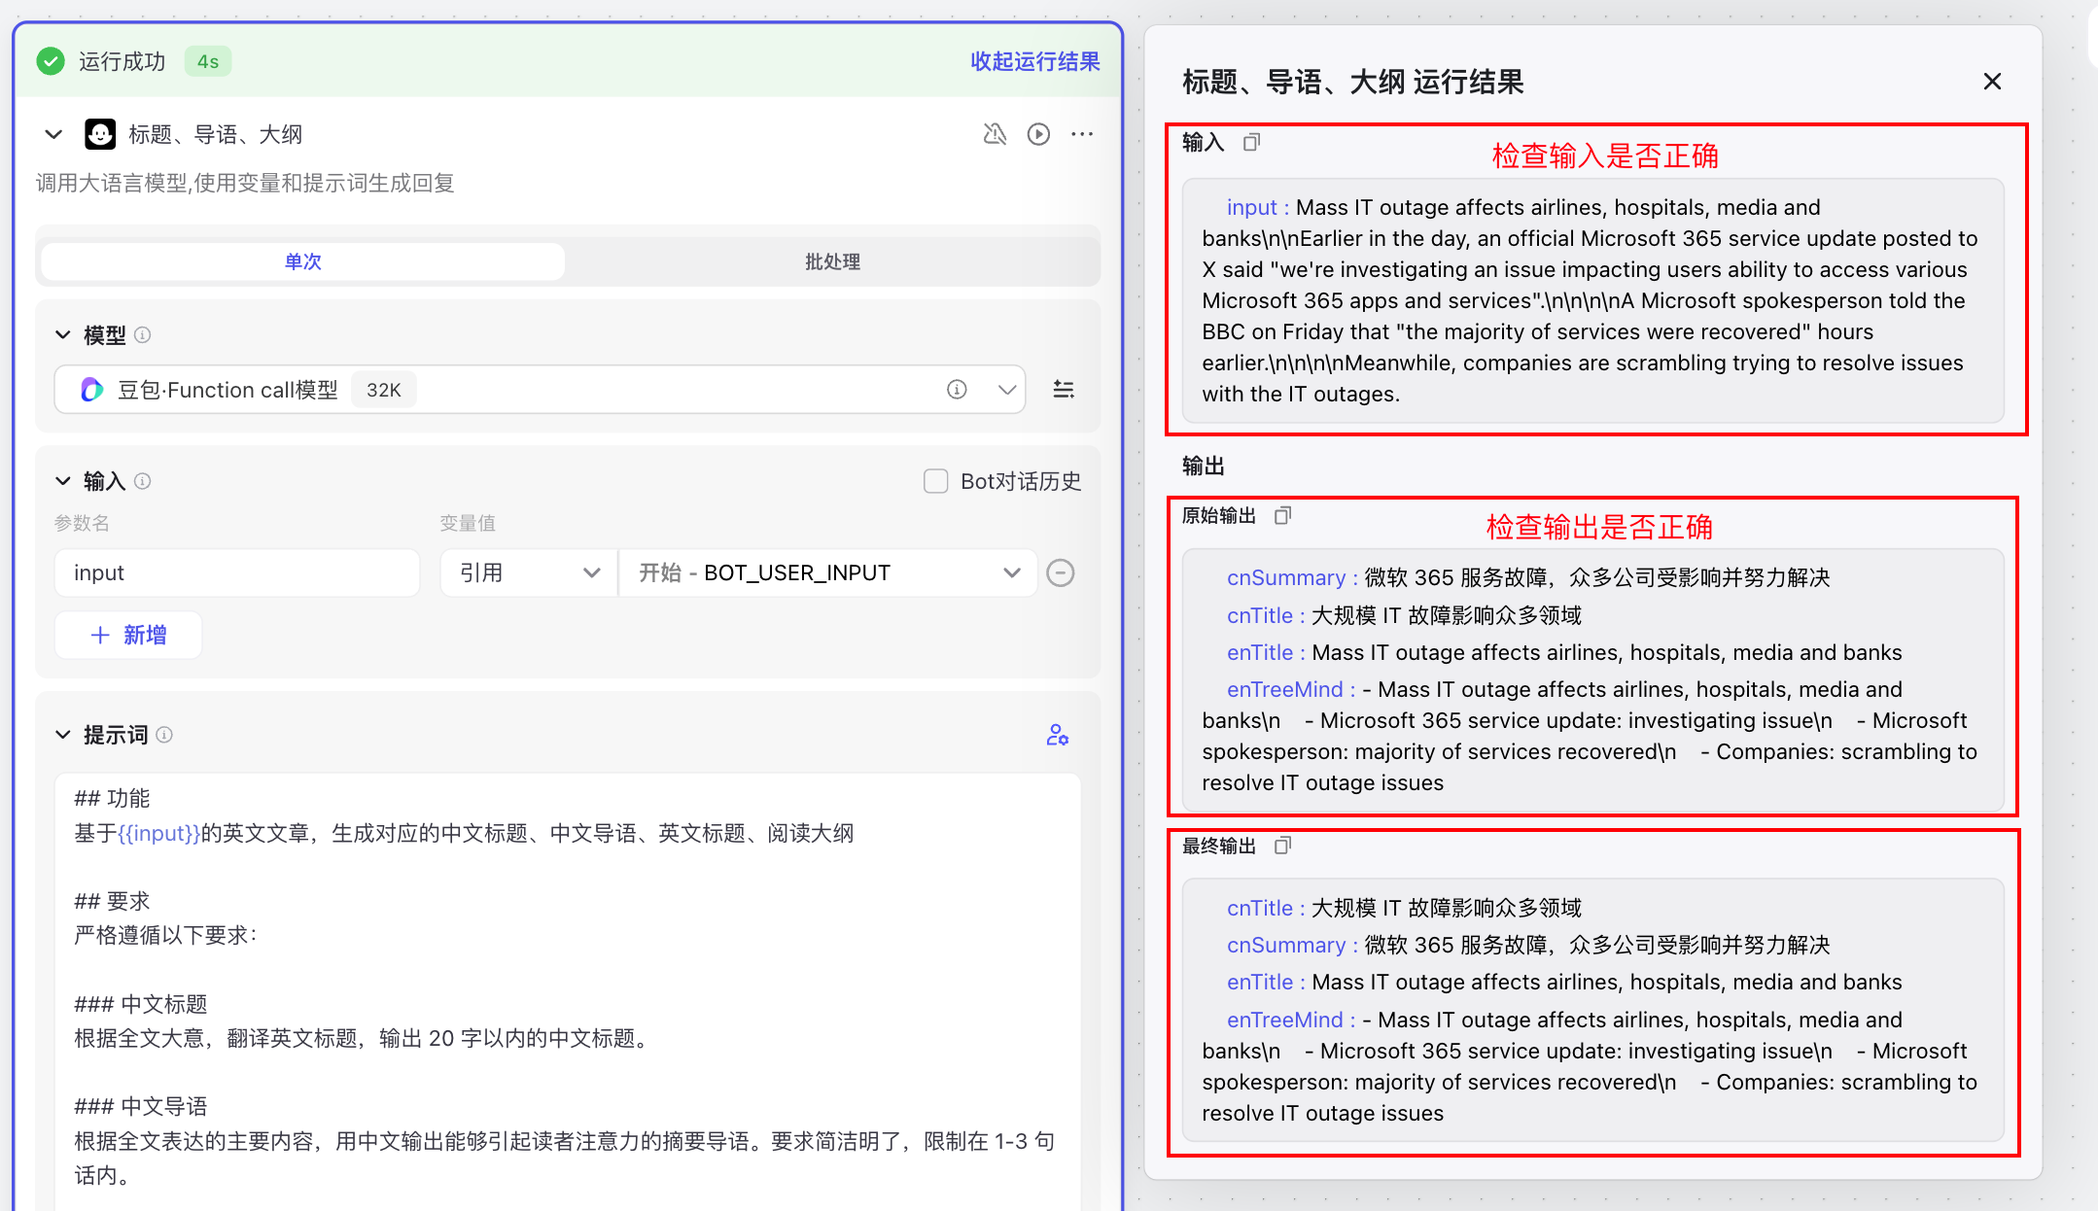Open model parameter settings icon
The image size is (2098, 1211).
pos(1064,390)
